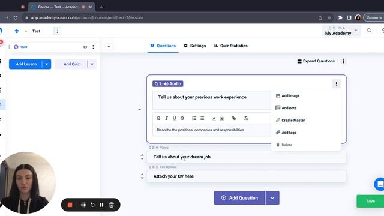Open the My Academy dropdown
Image resolution: width=384 pixels, height=216 pixels.
pos(341,31)
